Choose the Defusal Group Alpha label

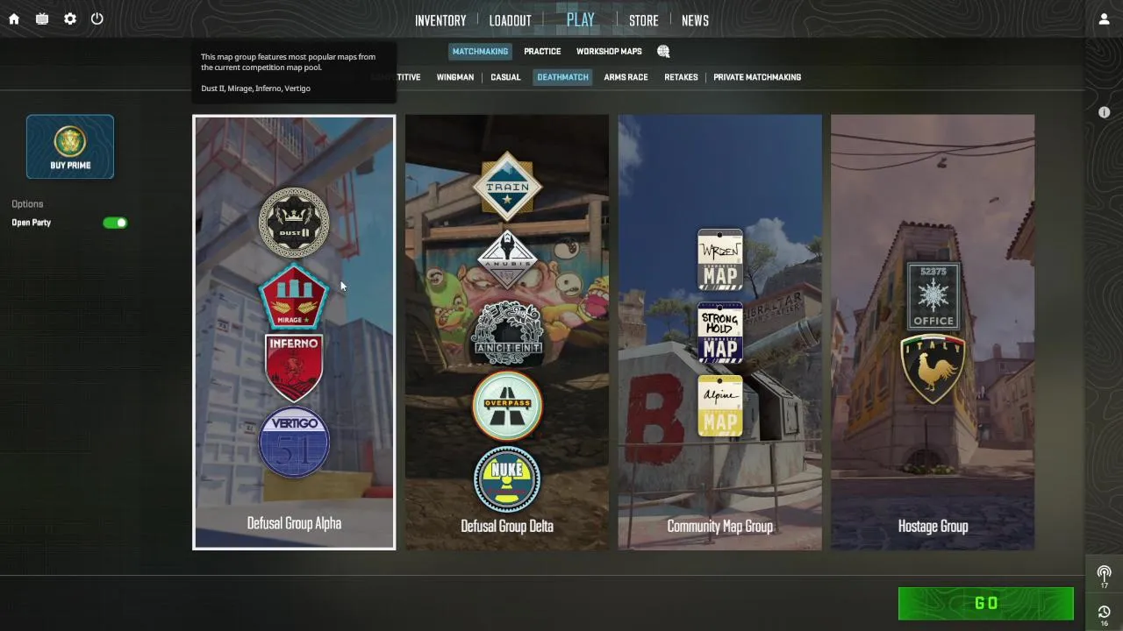tap(294, 523)
